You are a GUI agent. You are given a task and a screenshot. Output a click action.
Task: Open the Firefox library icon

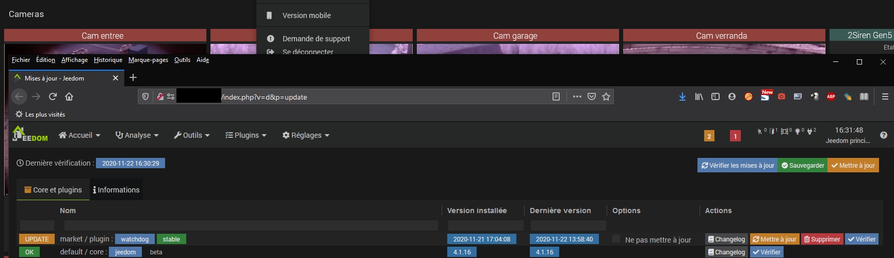click(x=699, y=96)
